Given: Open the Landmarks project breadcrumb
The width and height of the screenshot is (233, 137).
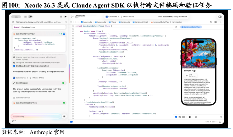Looking at the screenshot, I should pyautogui.click(x=87, y=22).
